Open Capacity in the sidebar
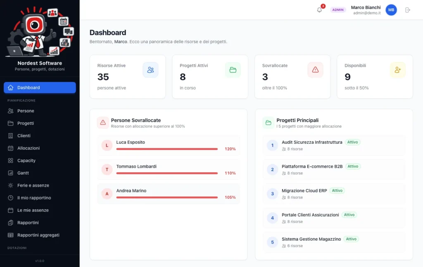The width and height of the screenshot is (423, 267). 40,160
